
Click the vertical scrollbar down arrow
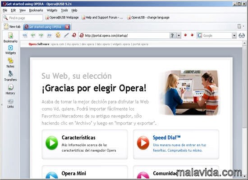point(244,176)
